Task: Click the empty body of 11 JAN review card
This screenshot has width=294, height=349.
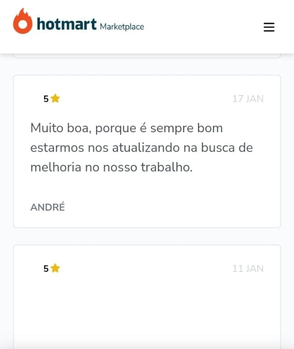Action: coord(147,312)
